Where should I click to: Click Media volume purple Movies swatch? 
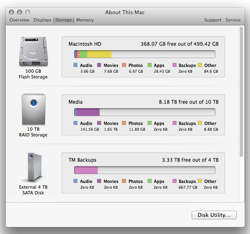(99, 123)
